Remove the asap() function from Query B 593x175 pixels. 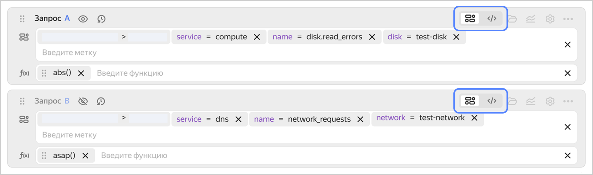(x=86, y=156)
